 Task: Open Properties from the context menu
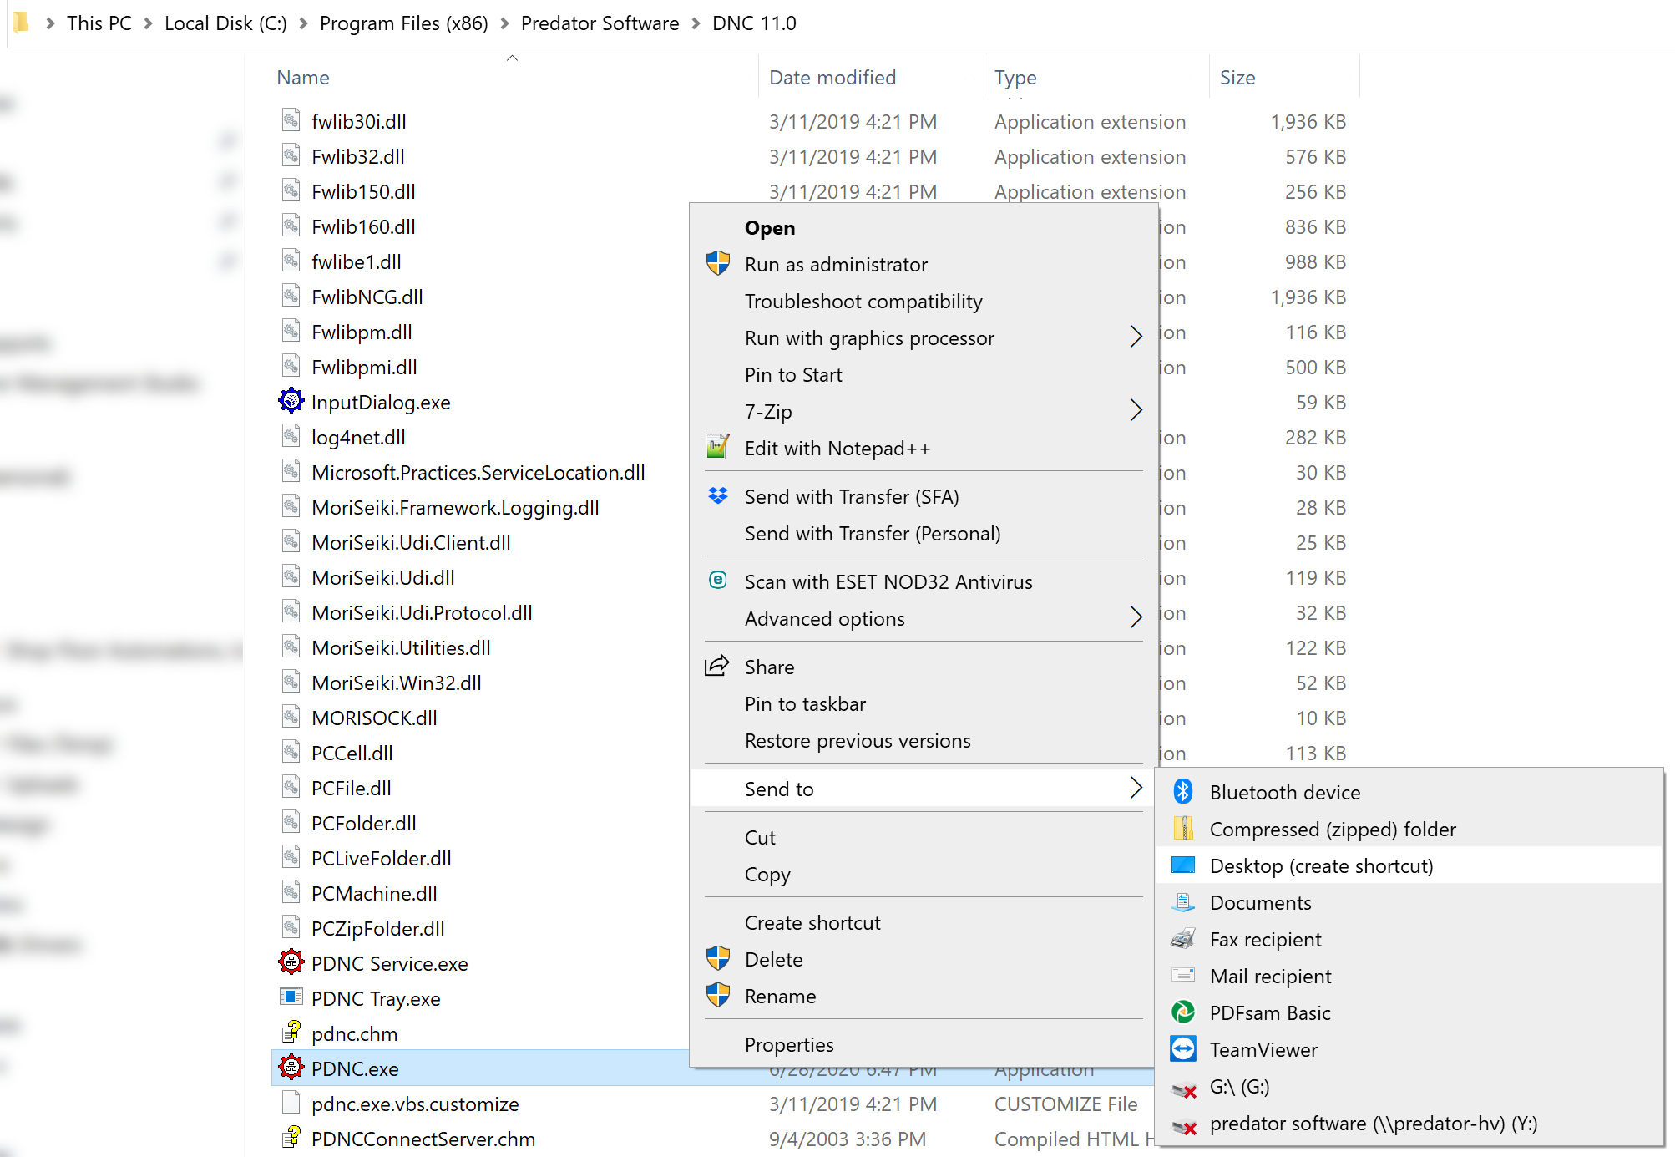click(x=789, y=1045)
